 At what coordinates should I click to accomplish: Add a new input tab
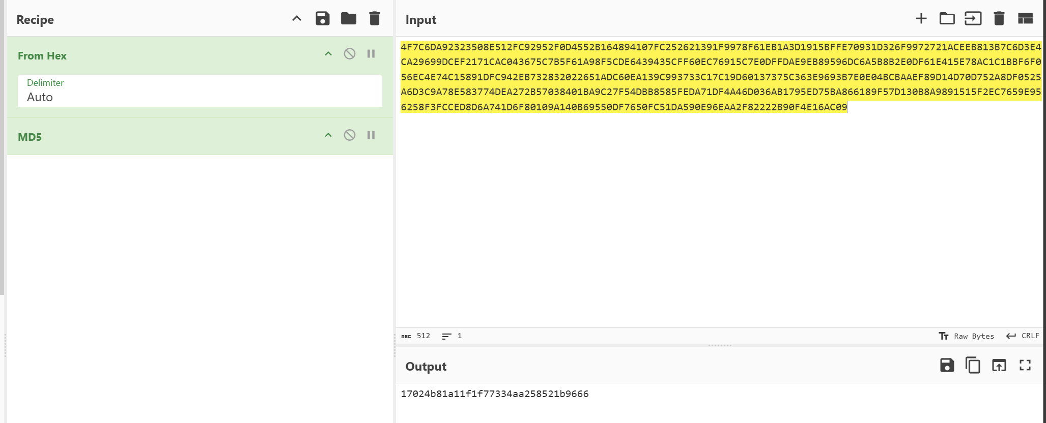click(x=921, y=19)
